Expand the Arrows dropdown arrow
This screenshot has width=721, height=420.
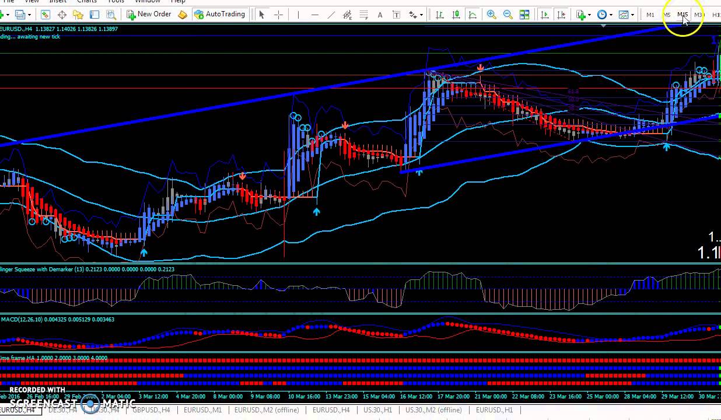(x=421, y=15)
